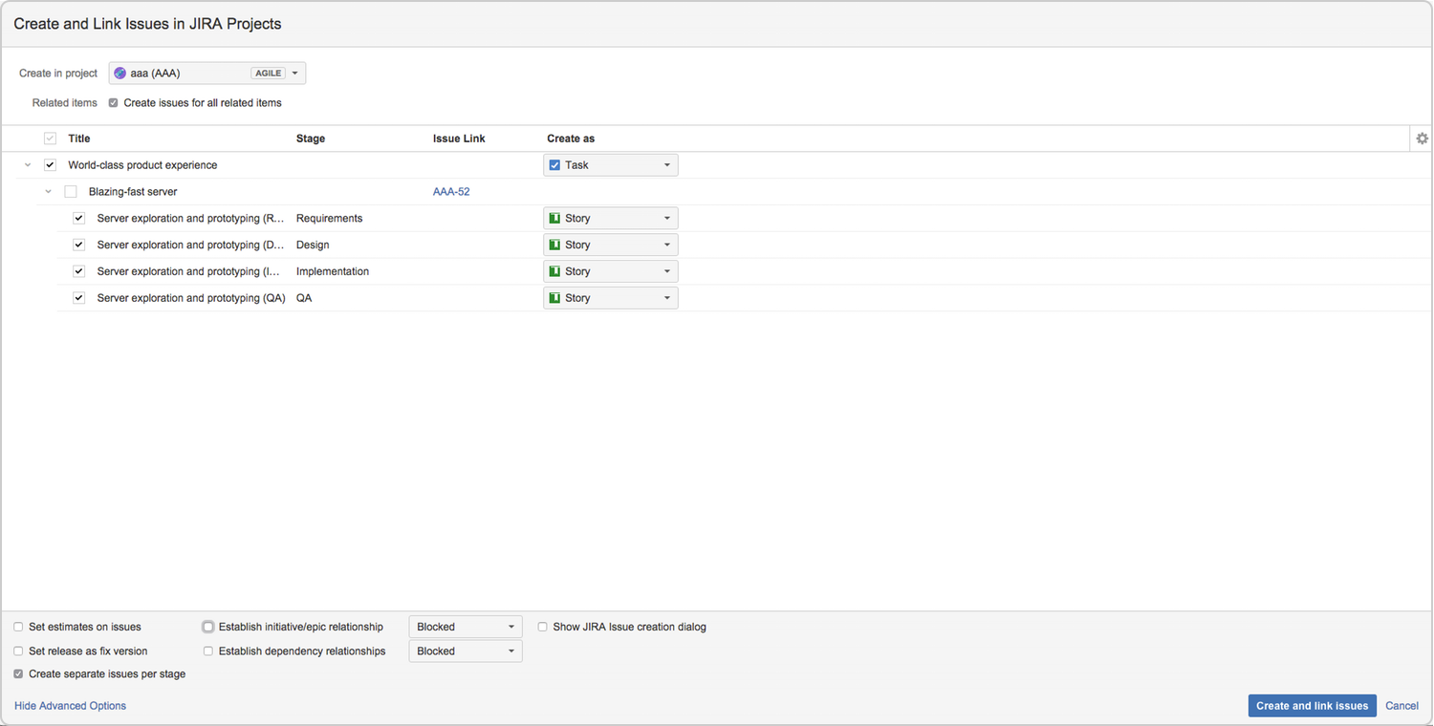Enable Set release as fix version
Screen dimensions: 1434x726
click(x=19, y=651)
